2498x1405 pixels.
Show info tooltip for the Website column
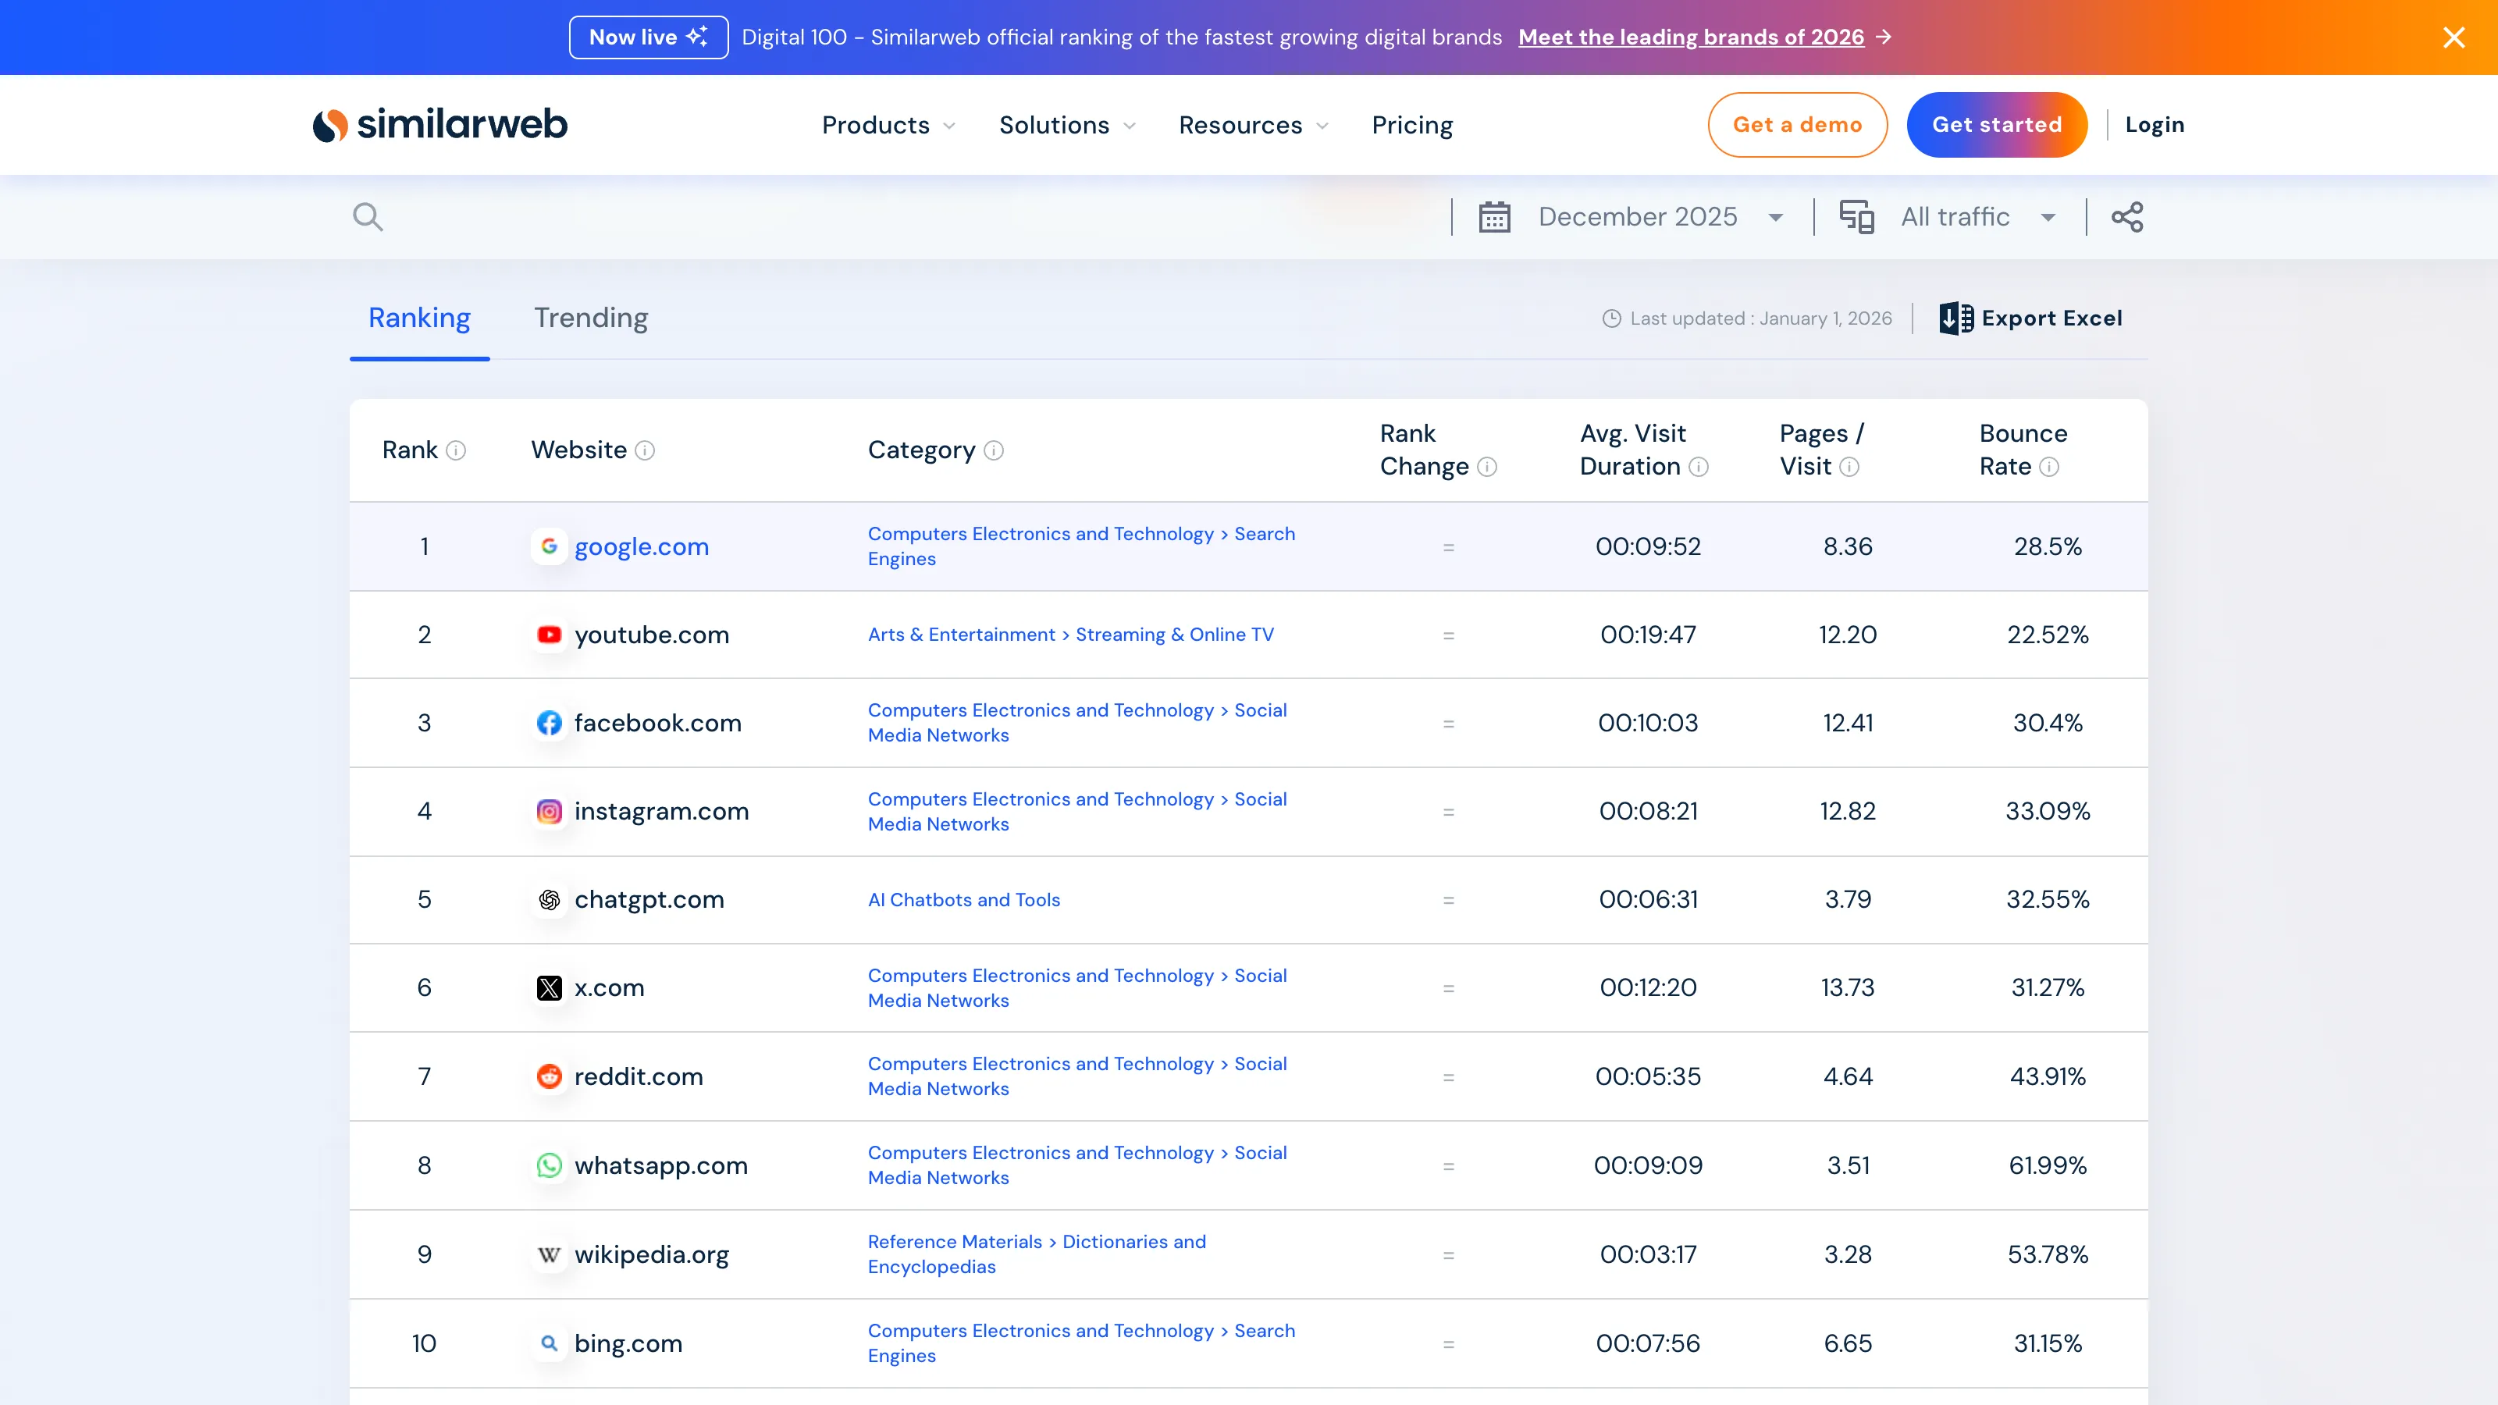646,450
